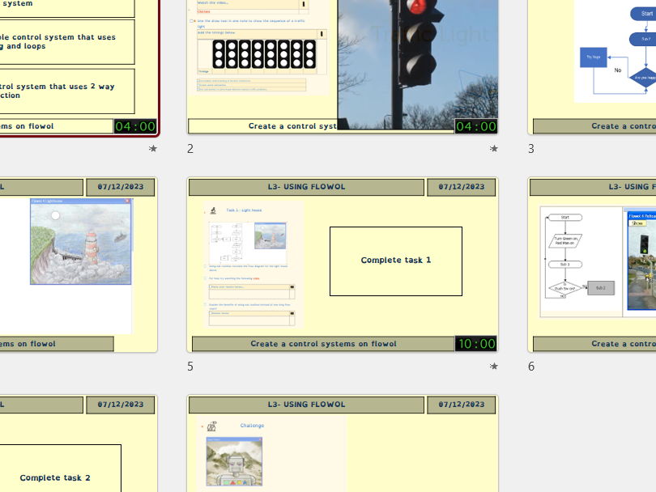Click the Complete task 1 box
Screen dimensions: 656x492
(x=396, y=260)
